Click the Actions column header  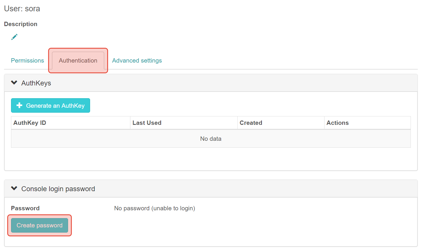point(338,123)
